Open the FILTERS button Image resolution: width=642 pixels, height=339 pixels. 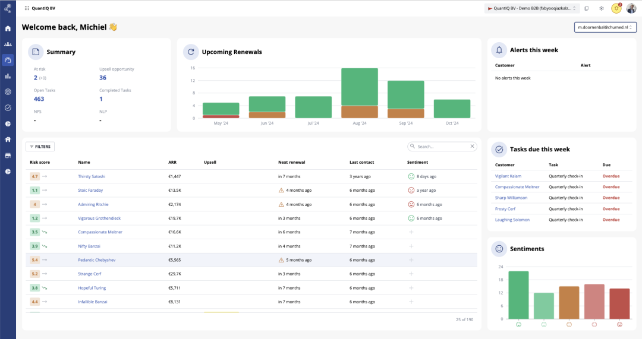[x=40, y=147]
